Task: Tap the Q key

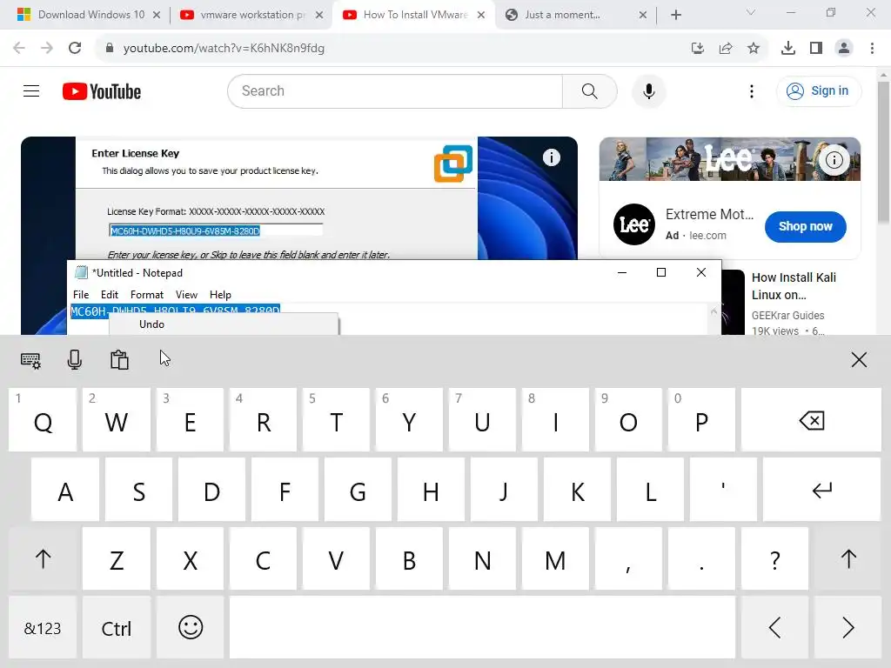Action: pyautogui.click(x=43, y=420)
